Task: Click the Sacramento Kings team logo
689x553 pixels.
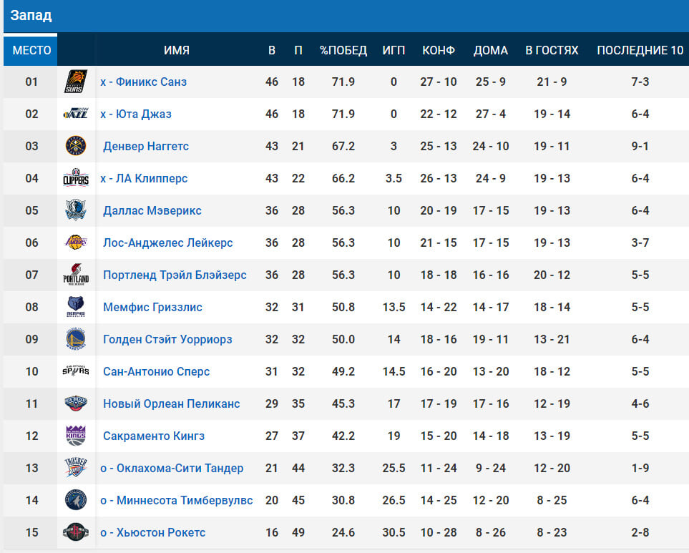Action: (76, 436)
